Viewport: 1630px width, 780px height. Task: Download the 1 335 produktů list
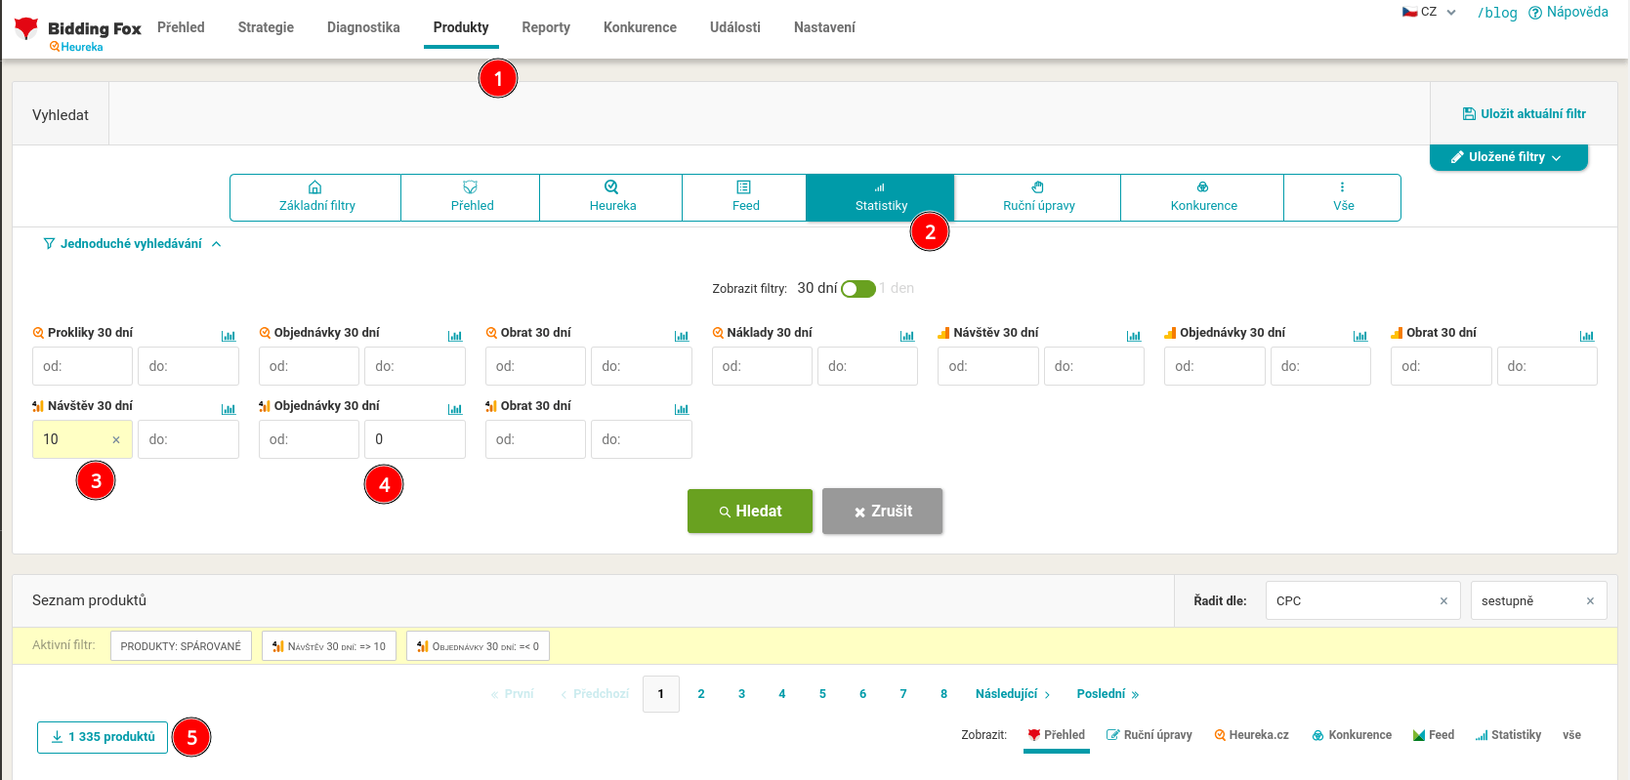(103, 737)
